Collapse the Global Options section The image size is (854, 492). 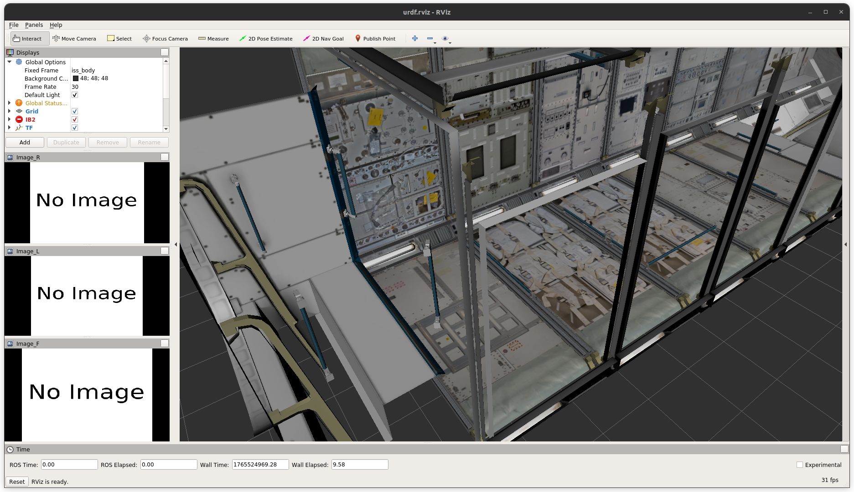pyautogui.click(x=10, y=62)
